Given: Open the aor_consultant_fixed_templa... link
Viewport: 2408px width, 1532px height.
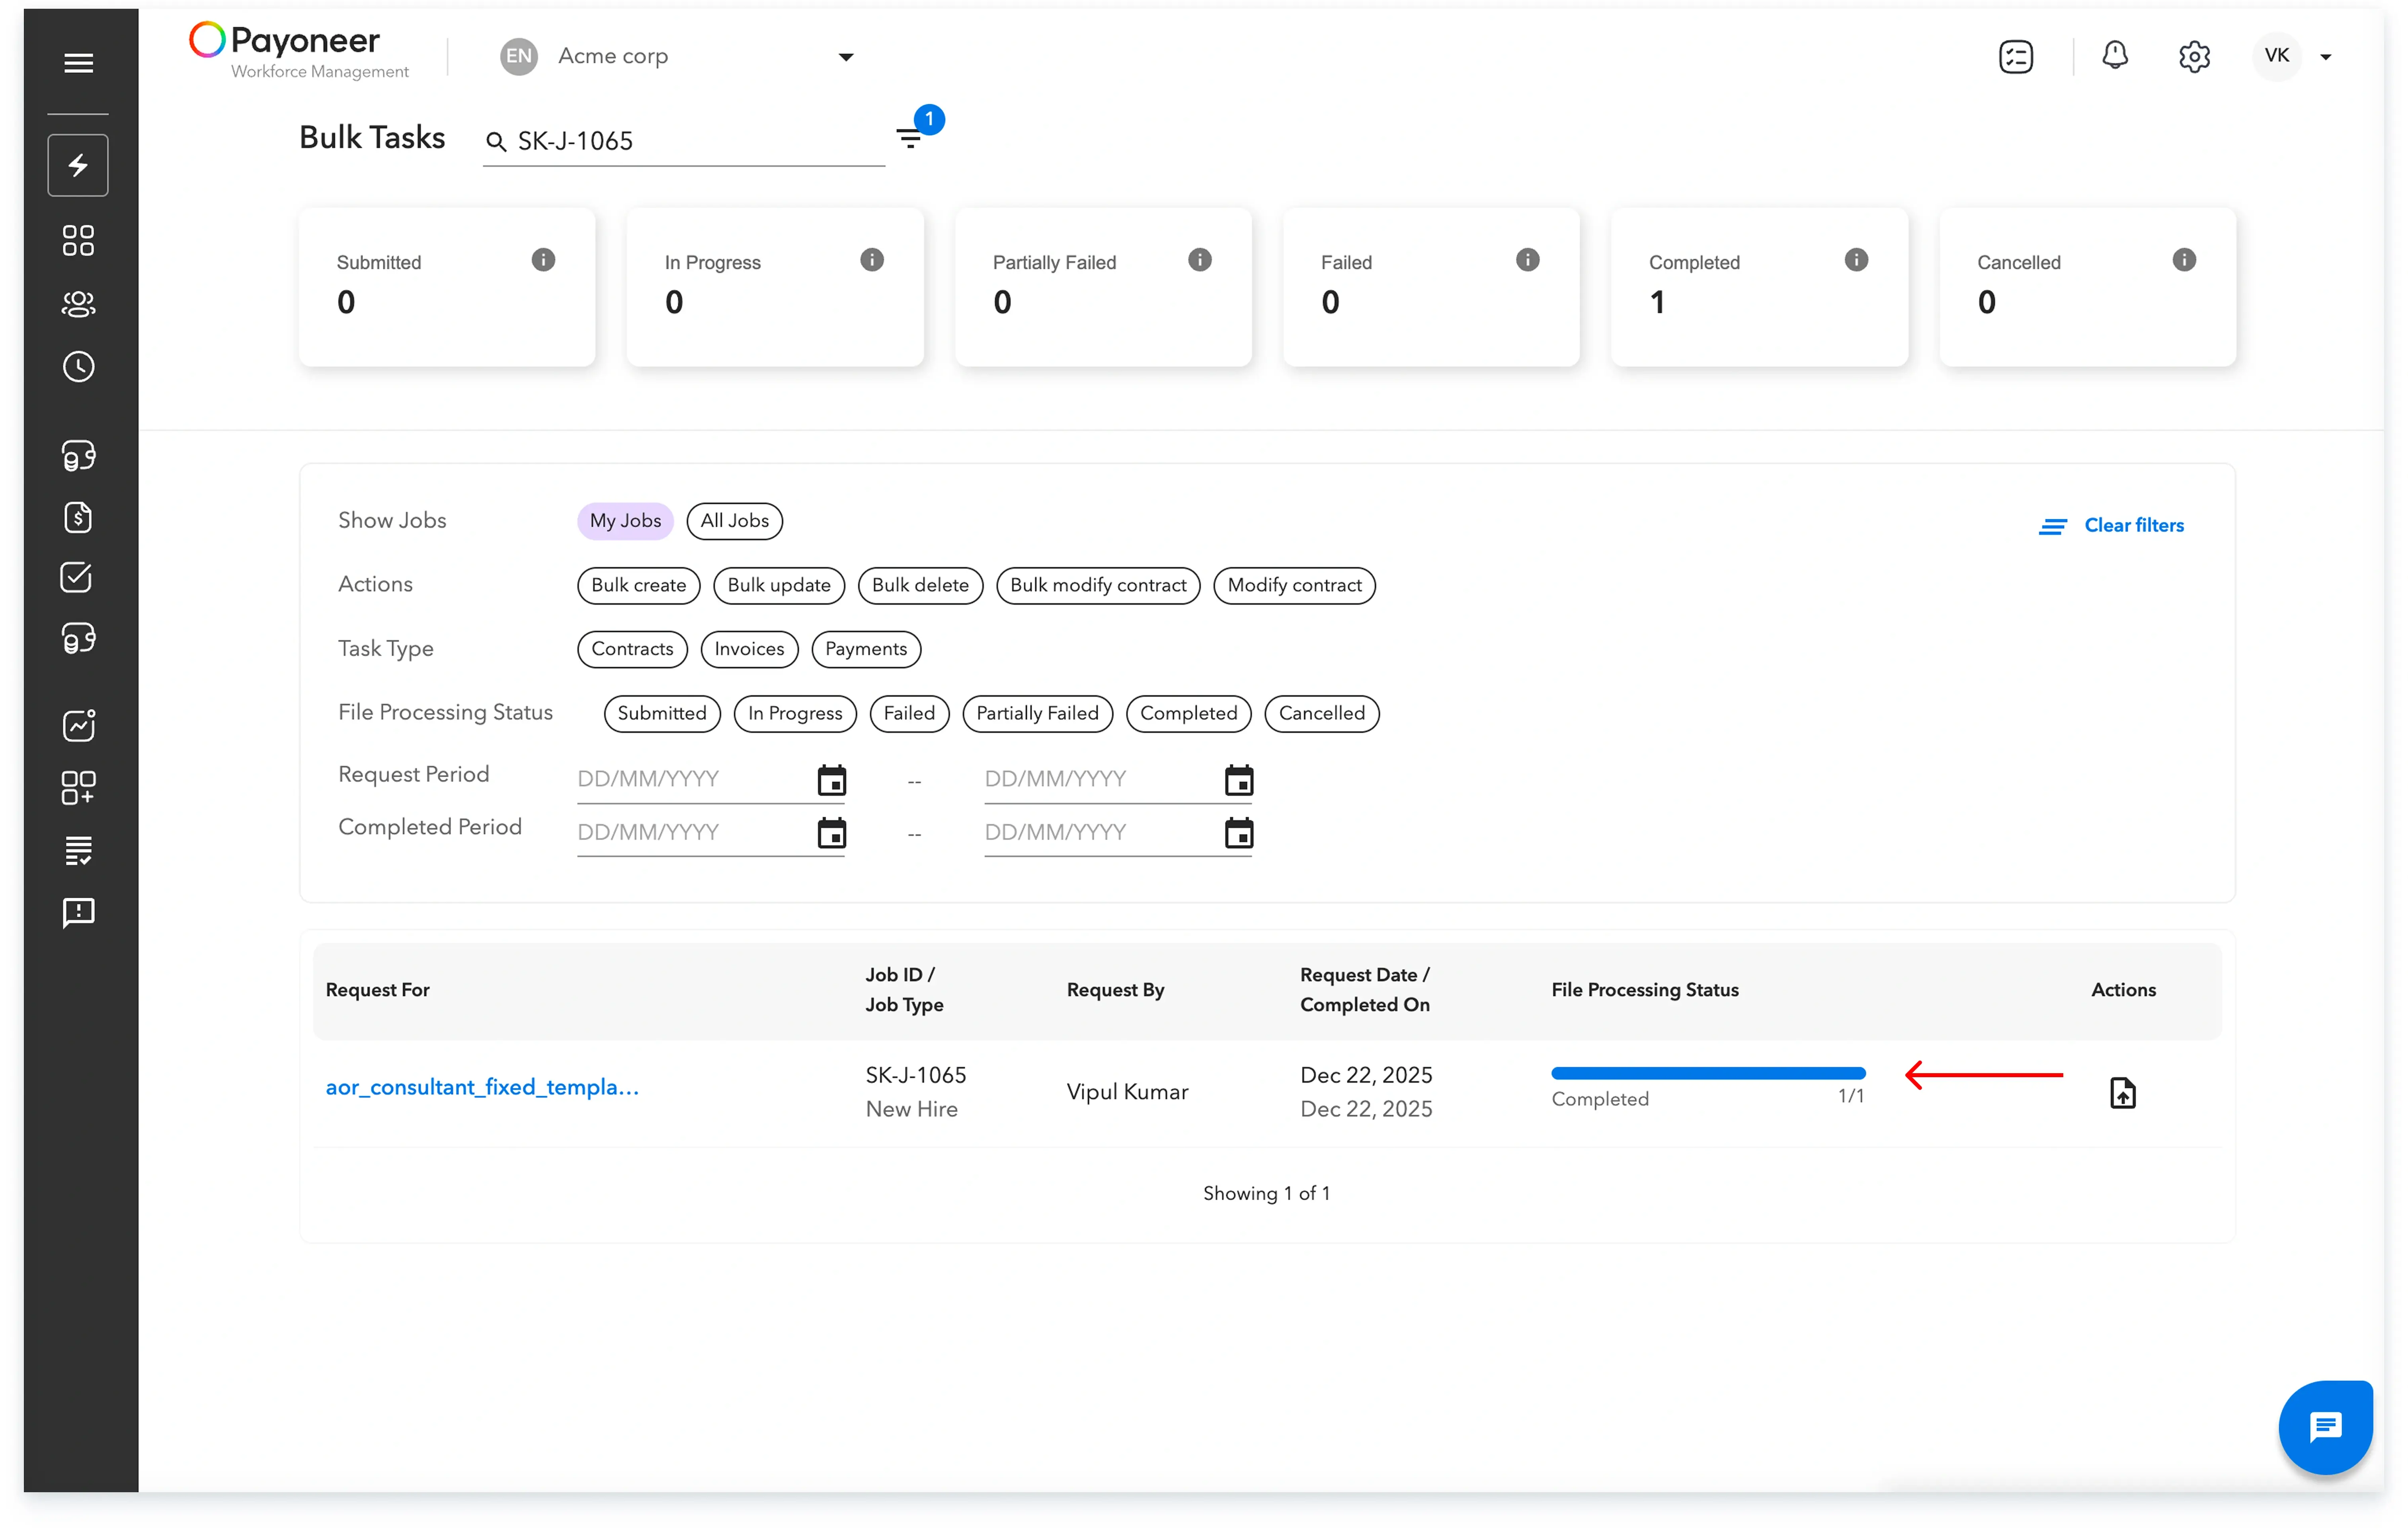Looking at the screenshot, I should pyautogui.click(x=482, y=1087).
